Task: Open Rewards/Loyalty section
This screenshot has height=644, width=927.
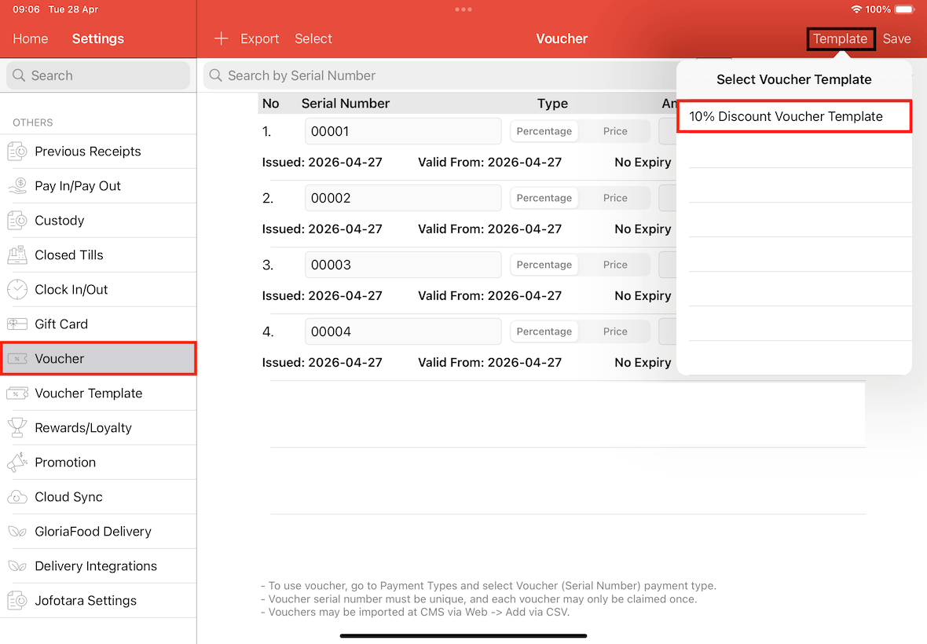Action: click(x=98, y=428)
